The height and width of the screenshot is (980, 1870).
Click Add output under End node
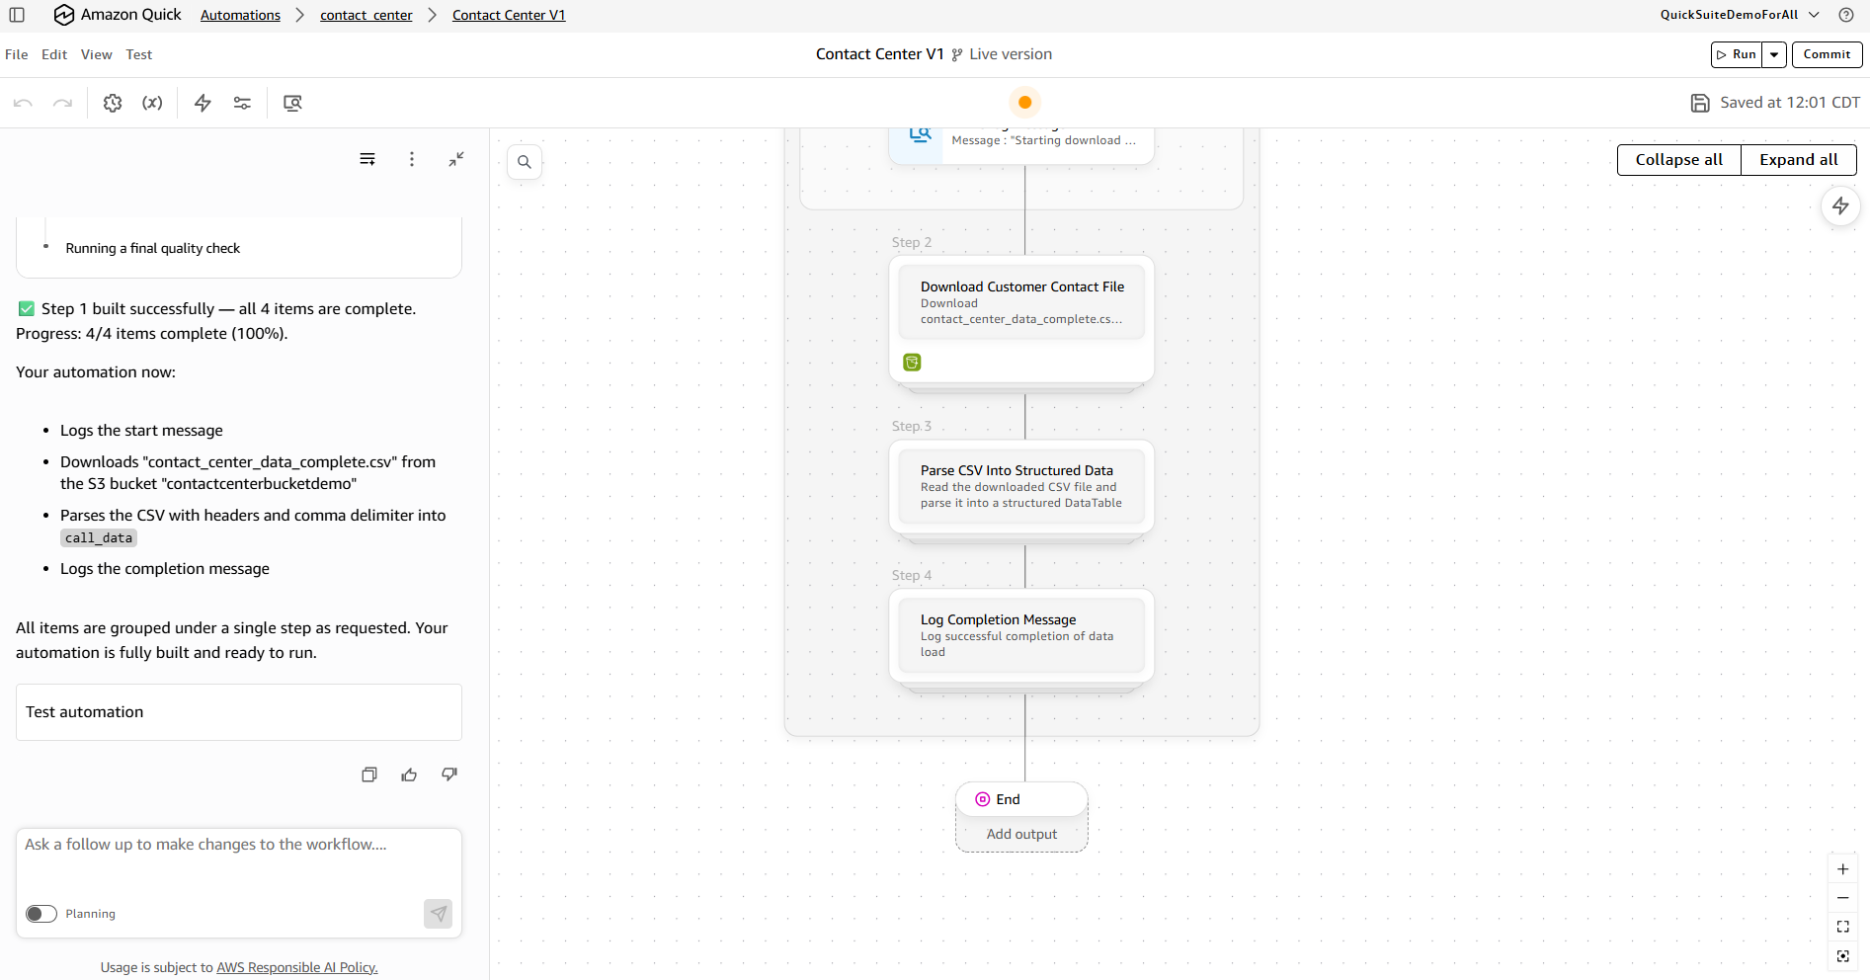point(1021,835)
